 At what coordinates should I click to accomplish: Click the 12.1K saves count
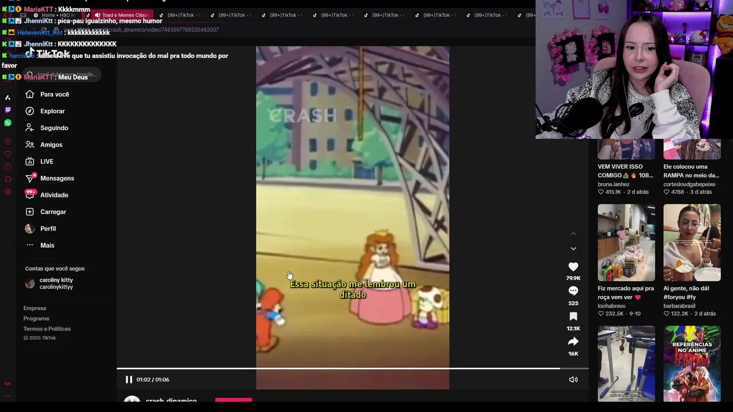(x=573, y=328)
